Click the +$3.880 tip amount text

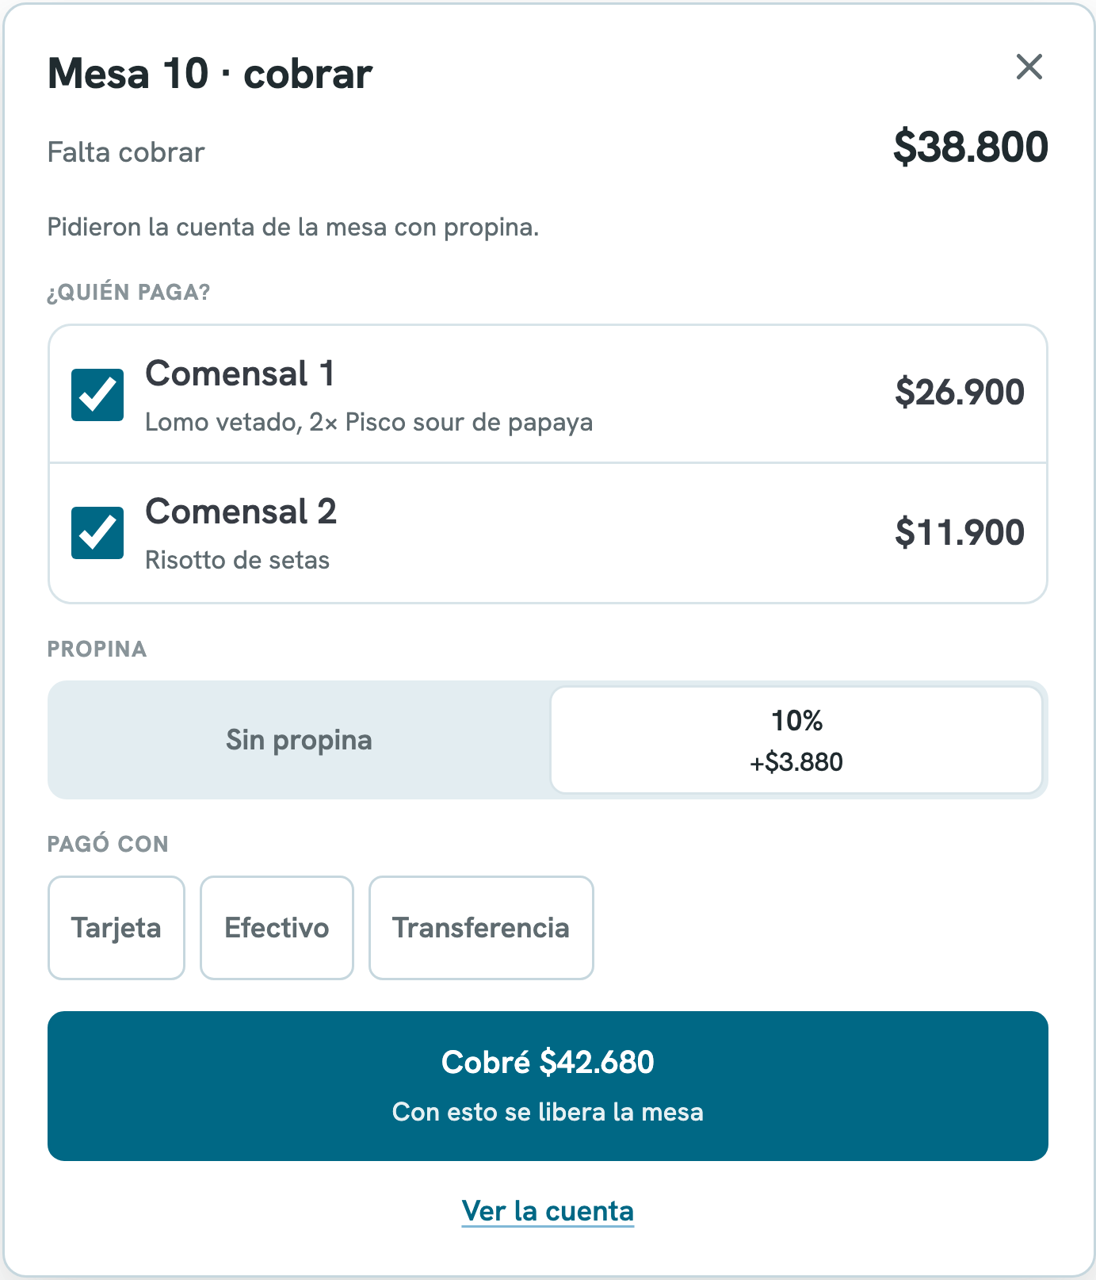point(796,762)
